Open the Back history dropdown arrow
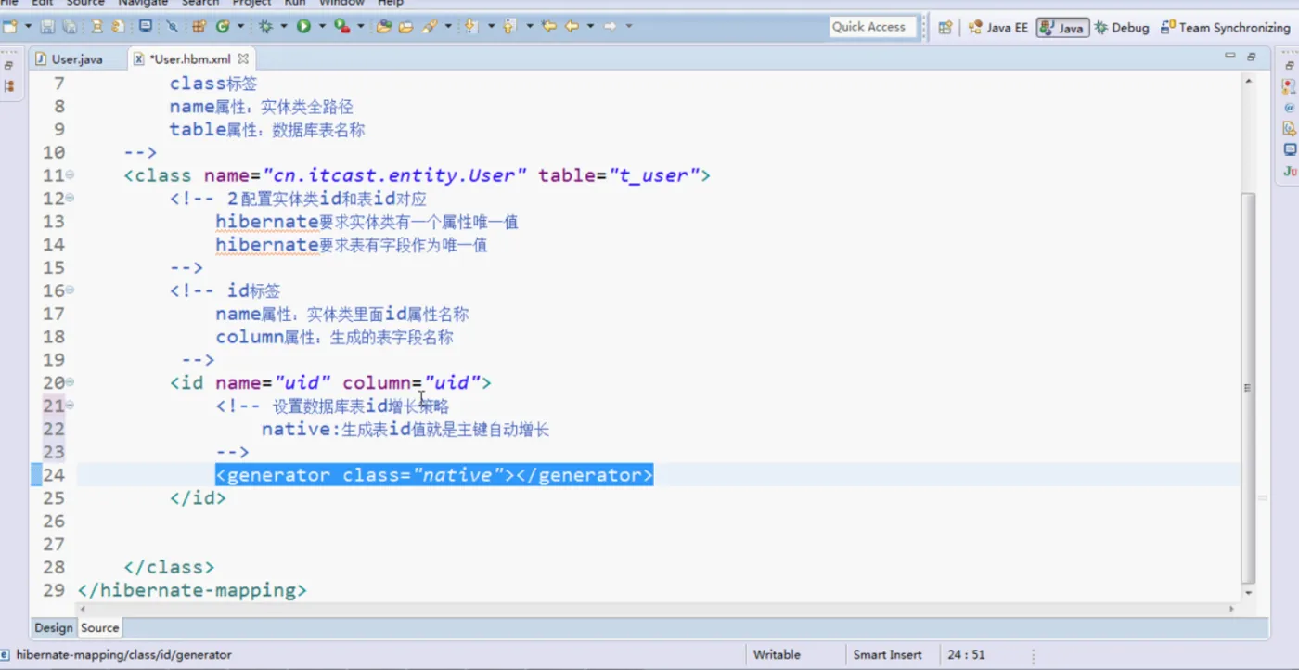1299x670 pixels. 590,27
